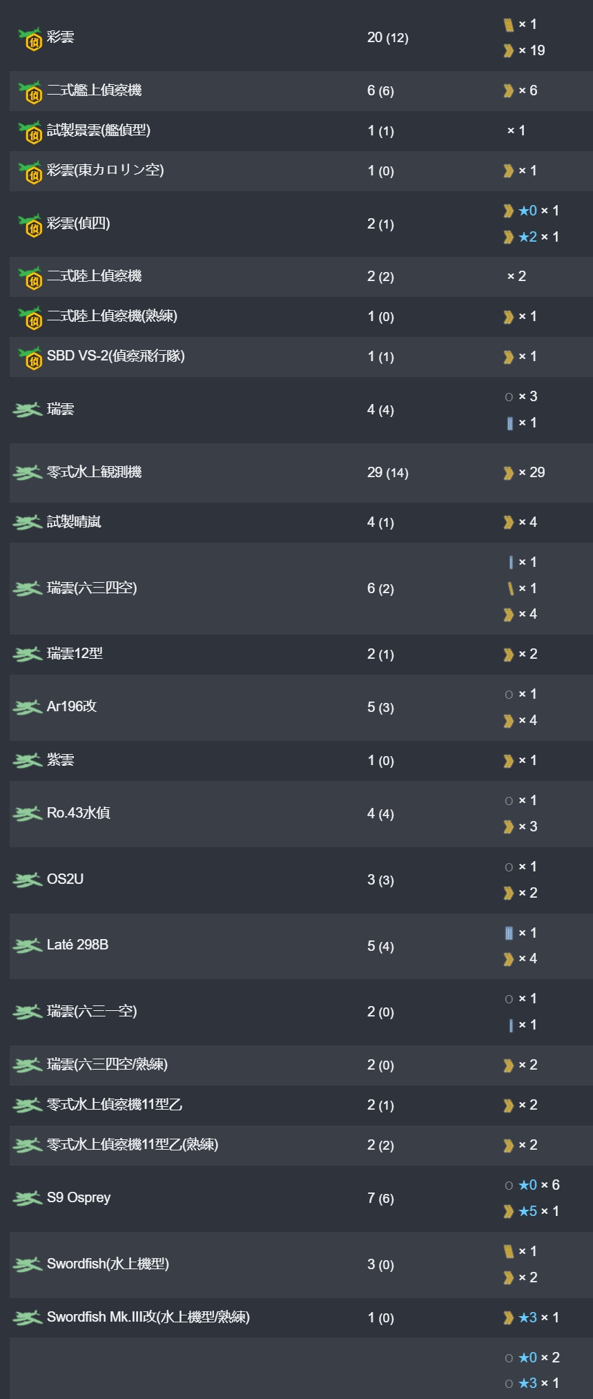Select the OS2U equipment name
The height and width of the screenshot is (1399, 593).
[65, 879]
